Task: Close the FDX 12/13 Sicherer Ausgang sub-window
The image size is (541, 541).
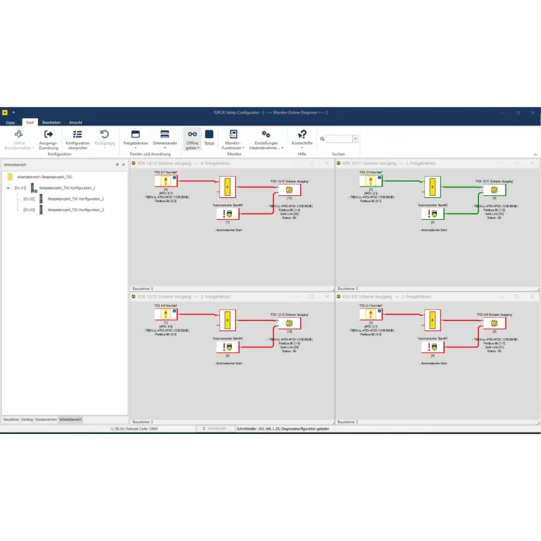Action: click(x=327, y=297)
